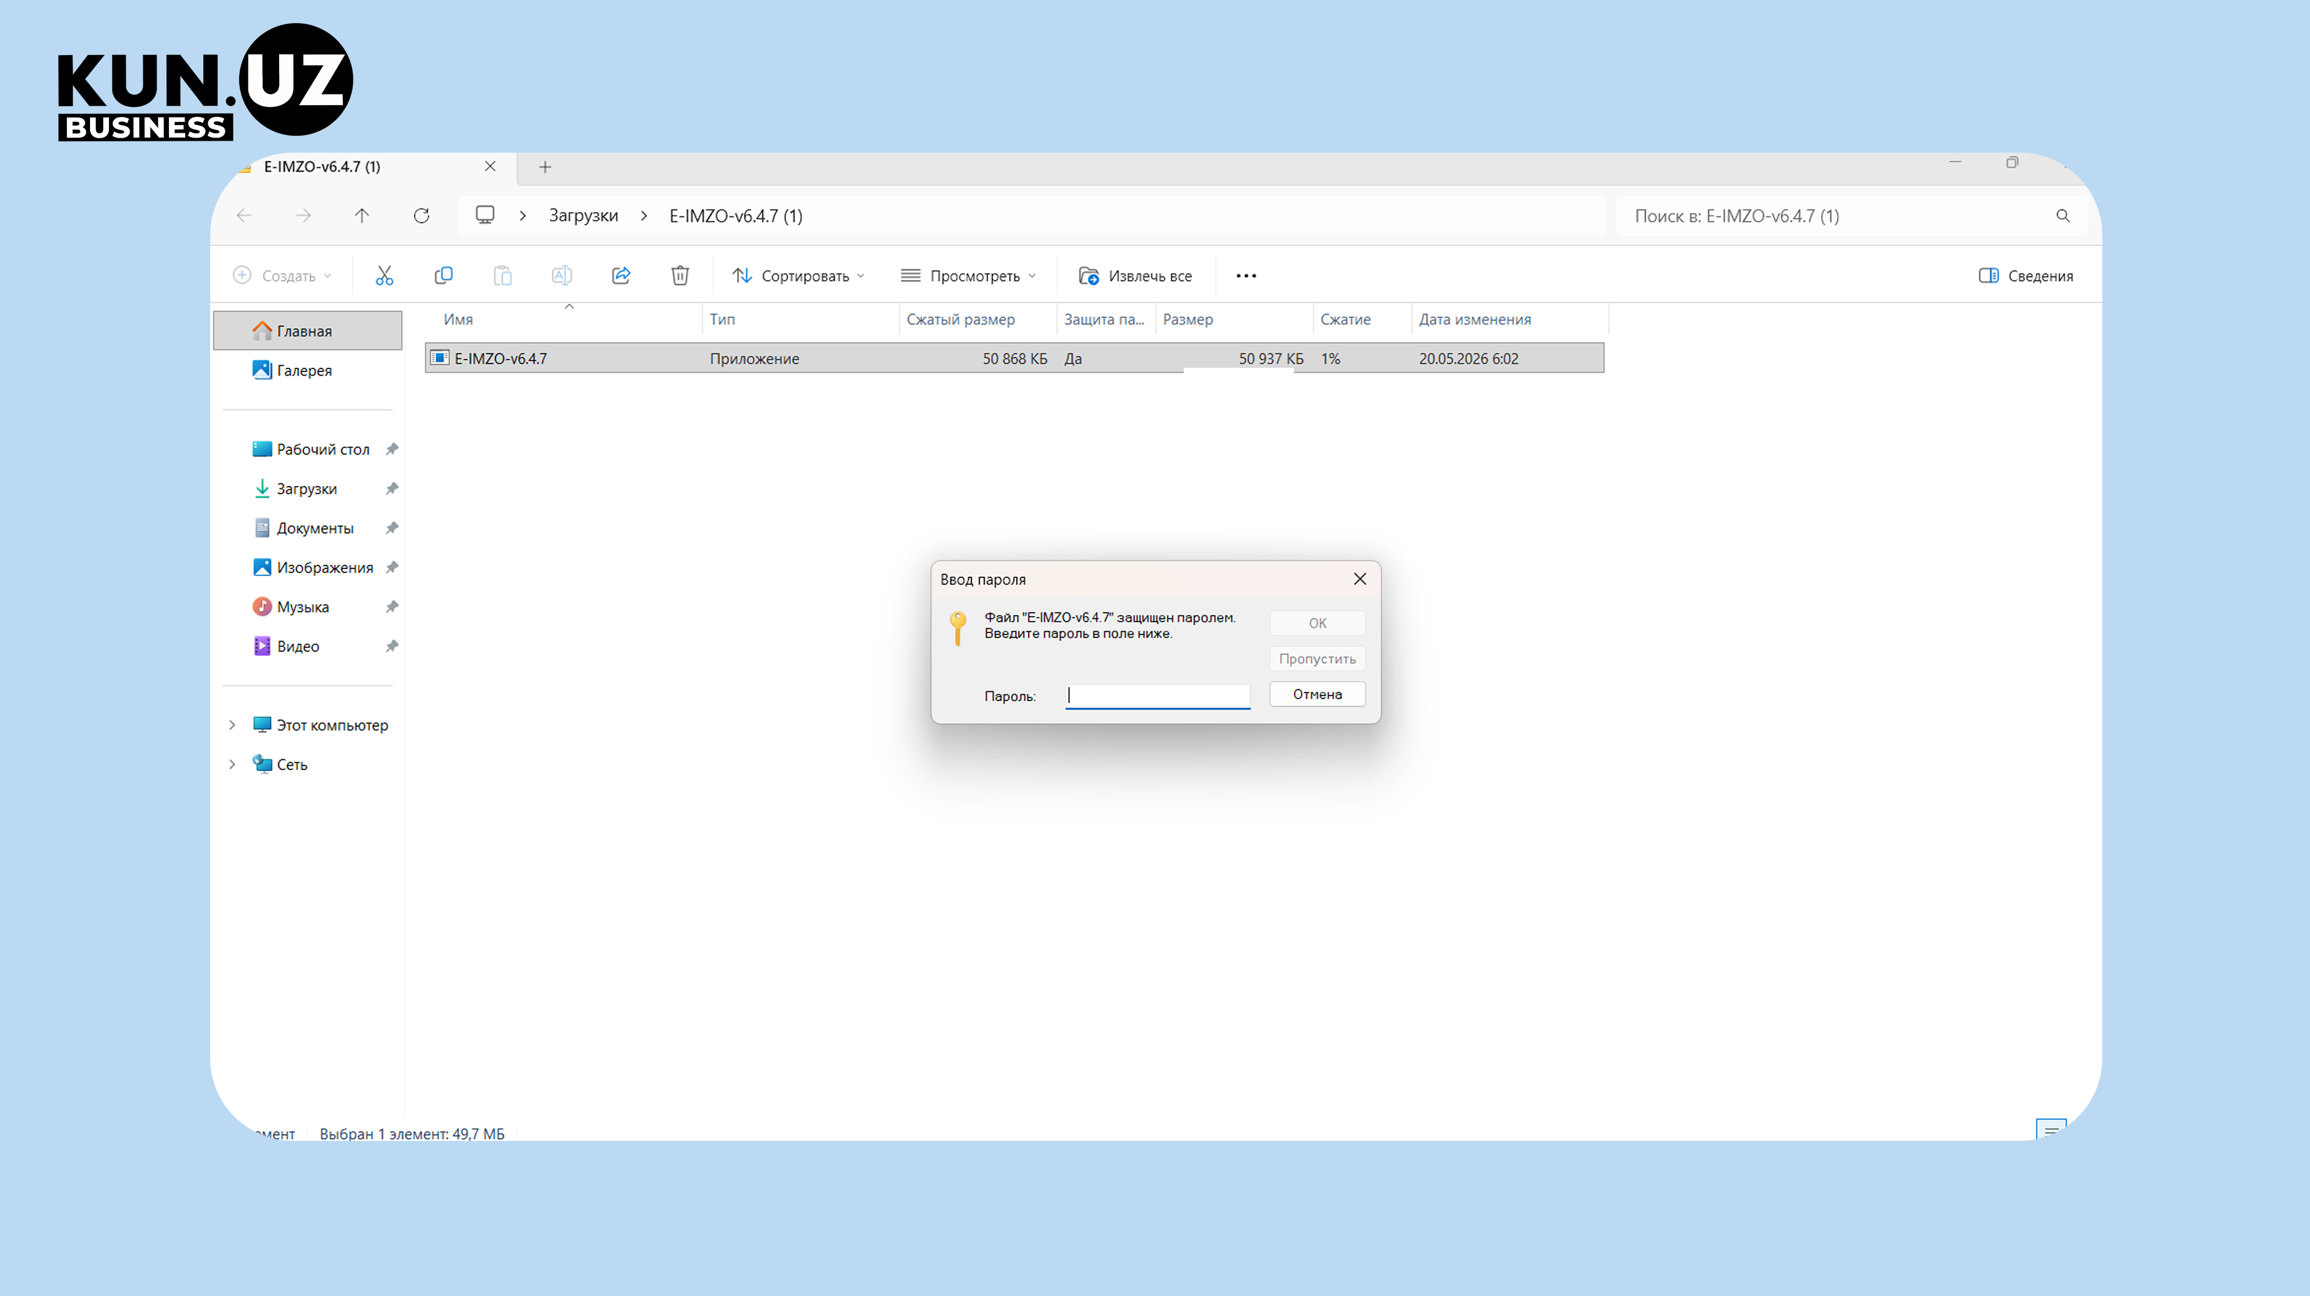Viewport: 2310px width, 1296px height.
Task: Unpin Изображения from quick access
Action: coord(392,567)
